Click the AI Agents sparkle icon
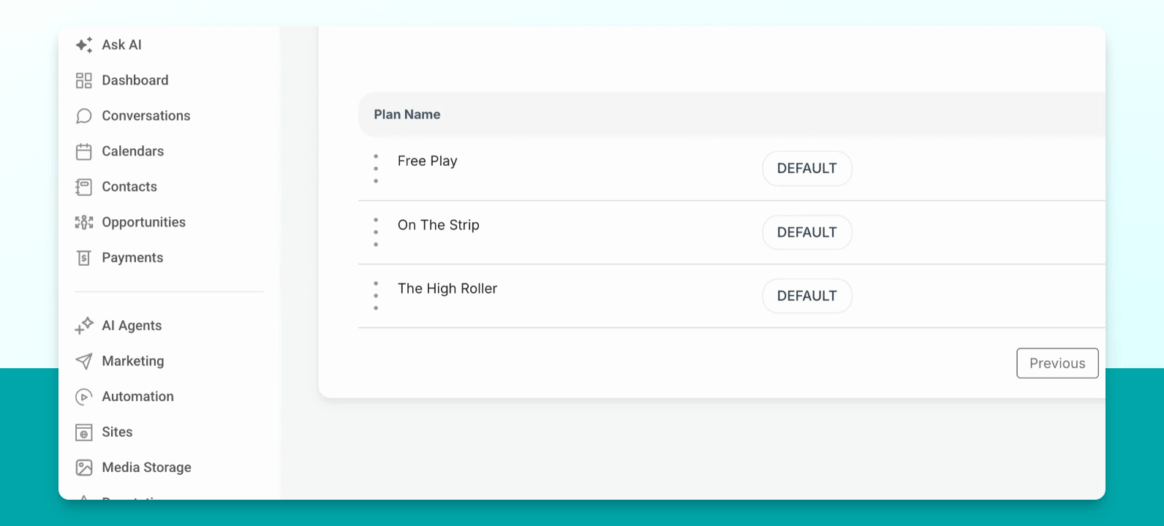 click(84, 325)
